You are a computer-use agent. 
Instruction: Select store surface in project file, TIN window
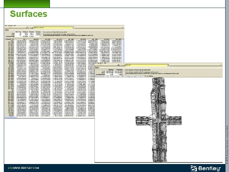124,70
